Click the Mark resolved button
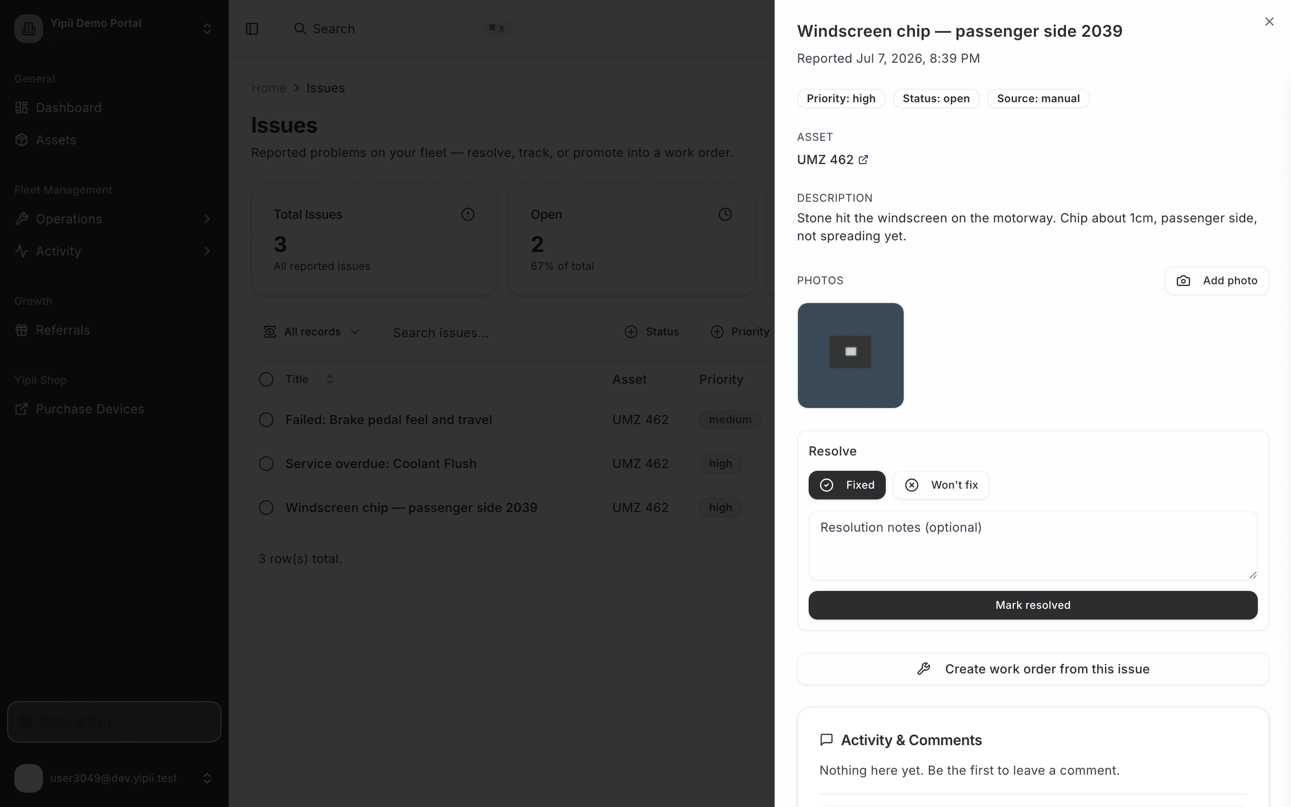This screenshot has width=1291, height=807. [1033, 605]
